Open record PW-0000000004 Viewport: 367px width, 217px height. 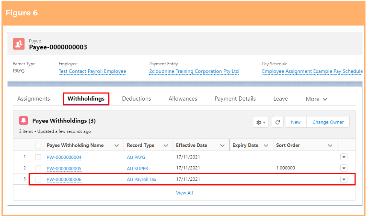[x=64, y=157]
